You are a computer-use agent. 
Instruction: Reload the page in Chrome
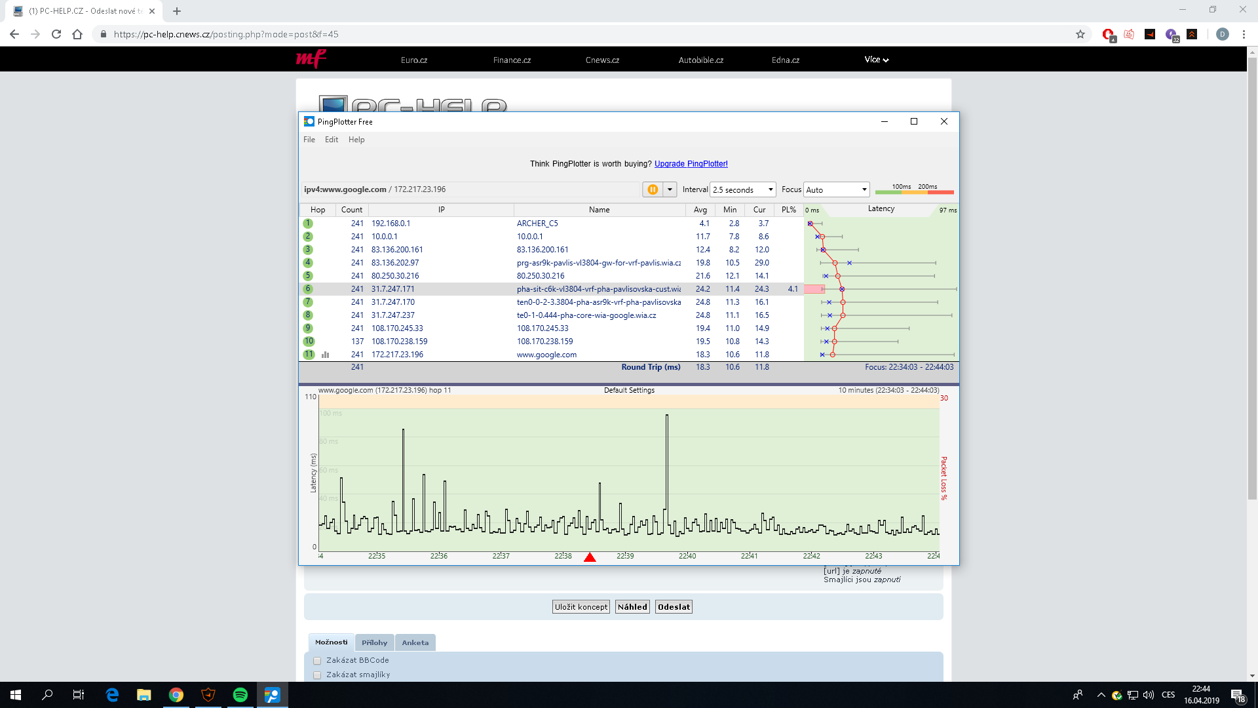(56, 34)
